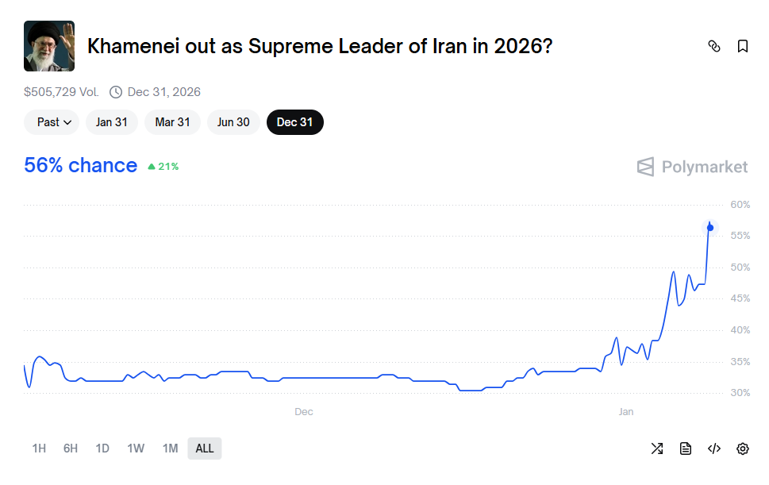Select the Dec 31 date tab
The width and height of the screenshot is (769, 485).
tap(295, 122)
